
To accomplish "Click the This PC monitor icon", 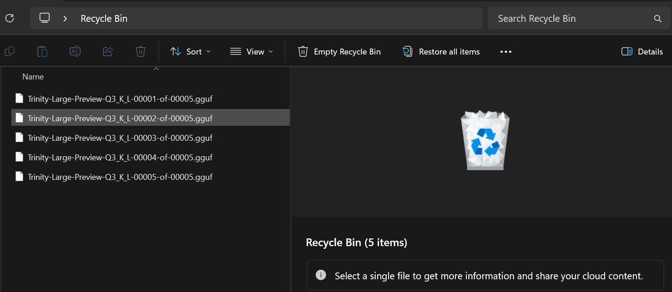I will click(x=45, y=18).
